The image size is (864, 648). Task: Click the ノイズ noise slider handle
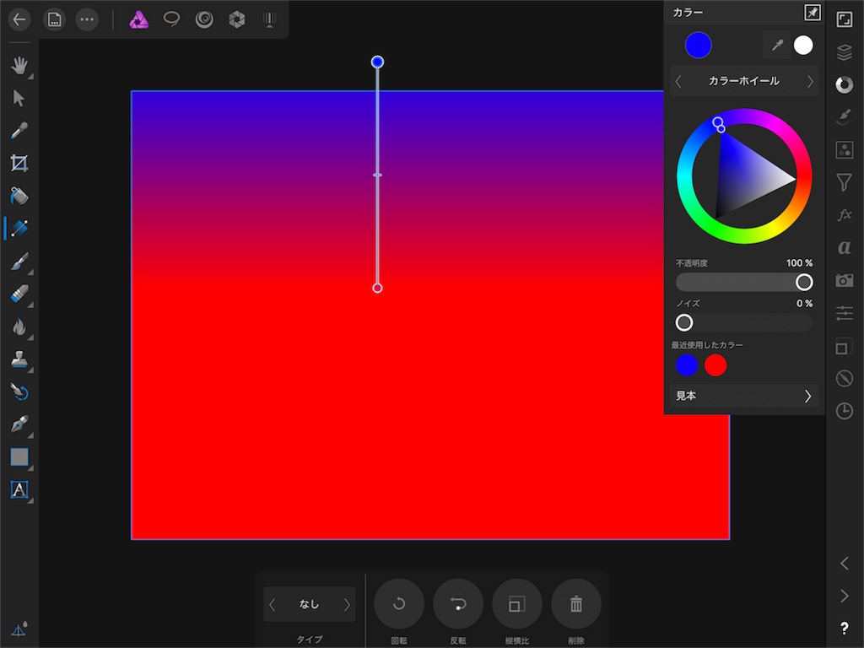pos(683,322)
